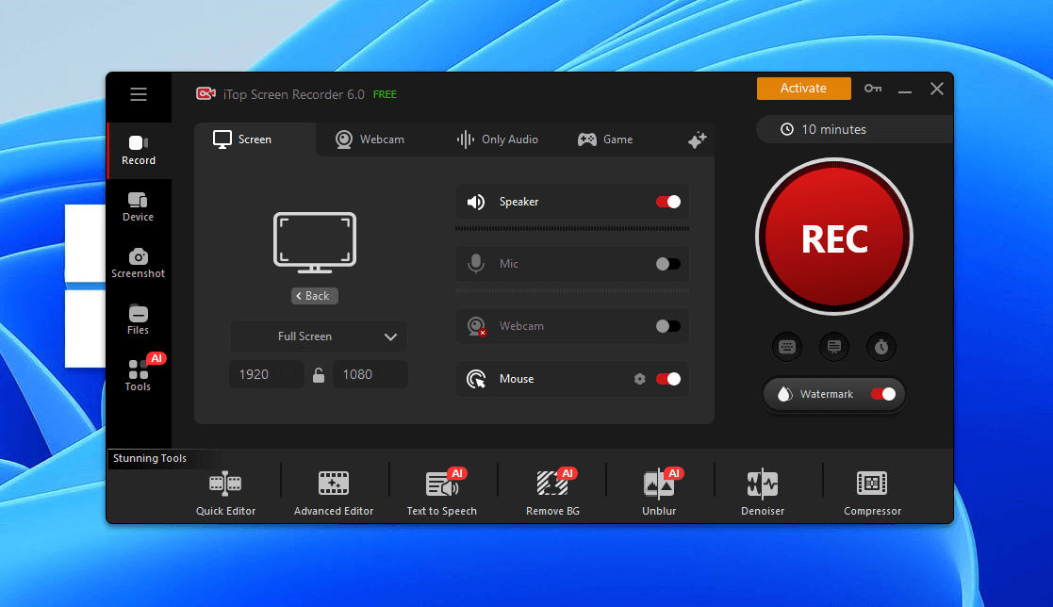Open the Device section in sidebar
The image size is (1053, 607).
pos(139,206)
